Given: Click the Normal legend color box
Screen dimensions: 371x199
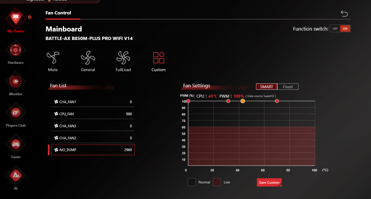Looking at the screenshot, I should coord(192,182).
